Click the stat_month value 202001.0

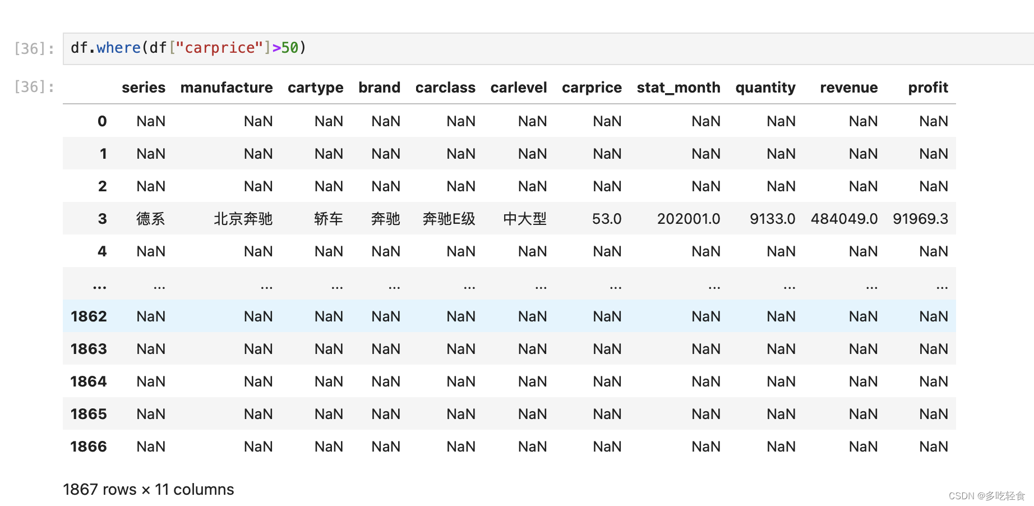pos(689,219)
